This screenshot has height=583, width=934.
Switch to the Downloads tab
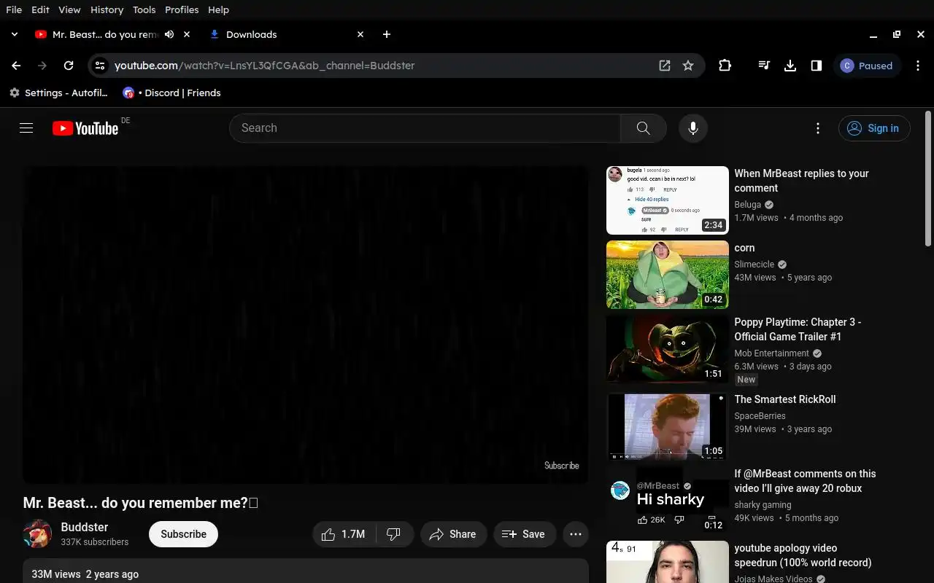(286, 34)
